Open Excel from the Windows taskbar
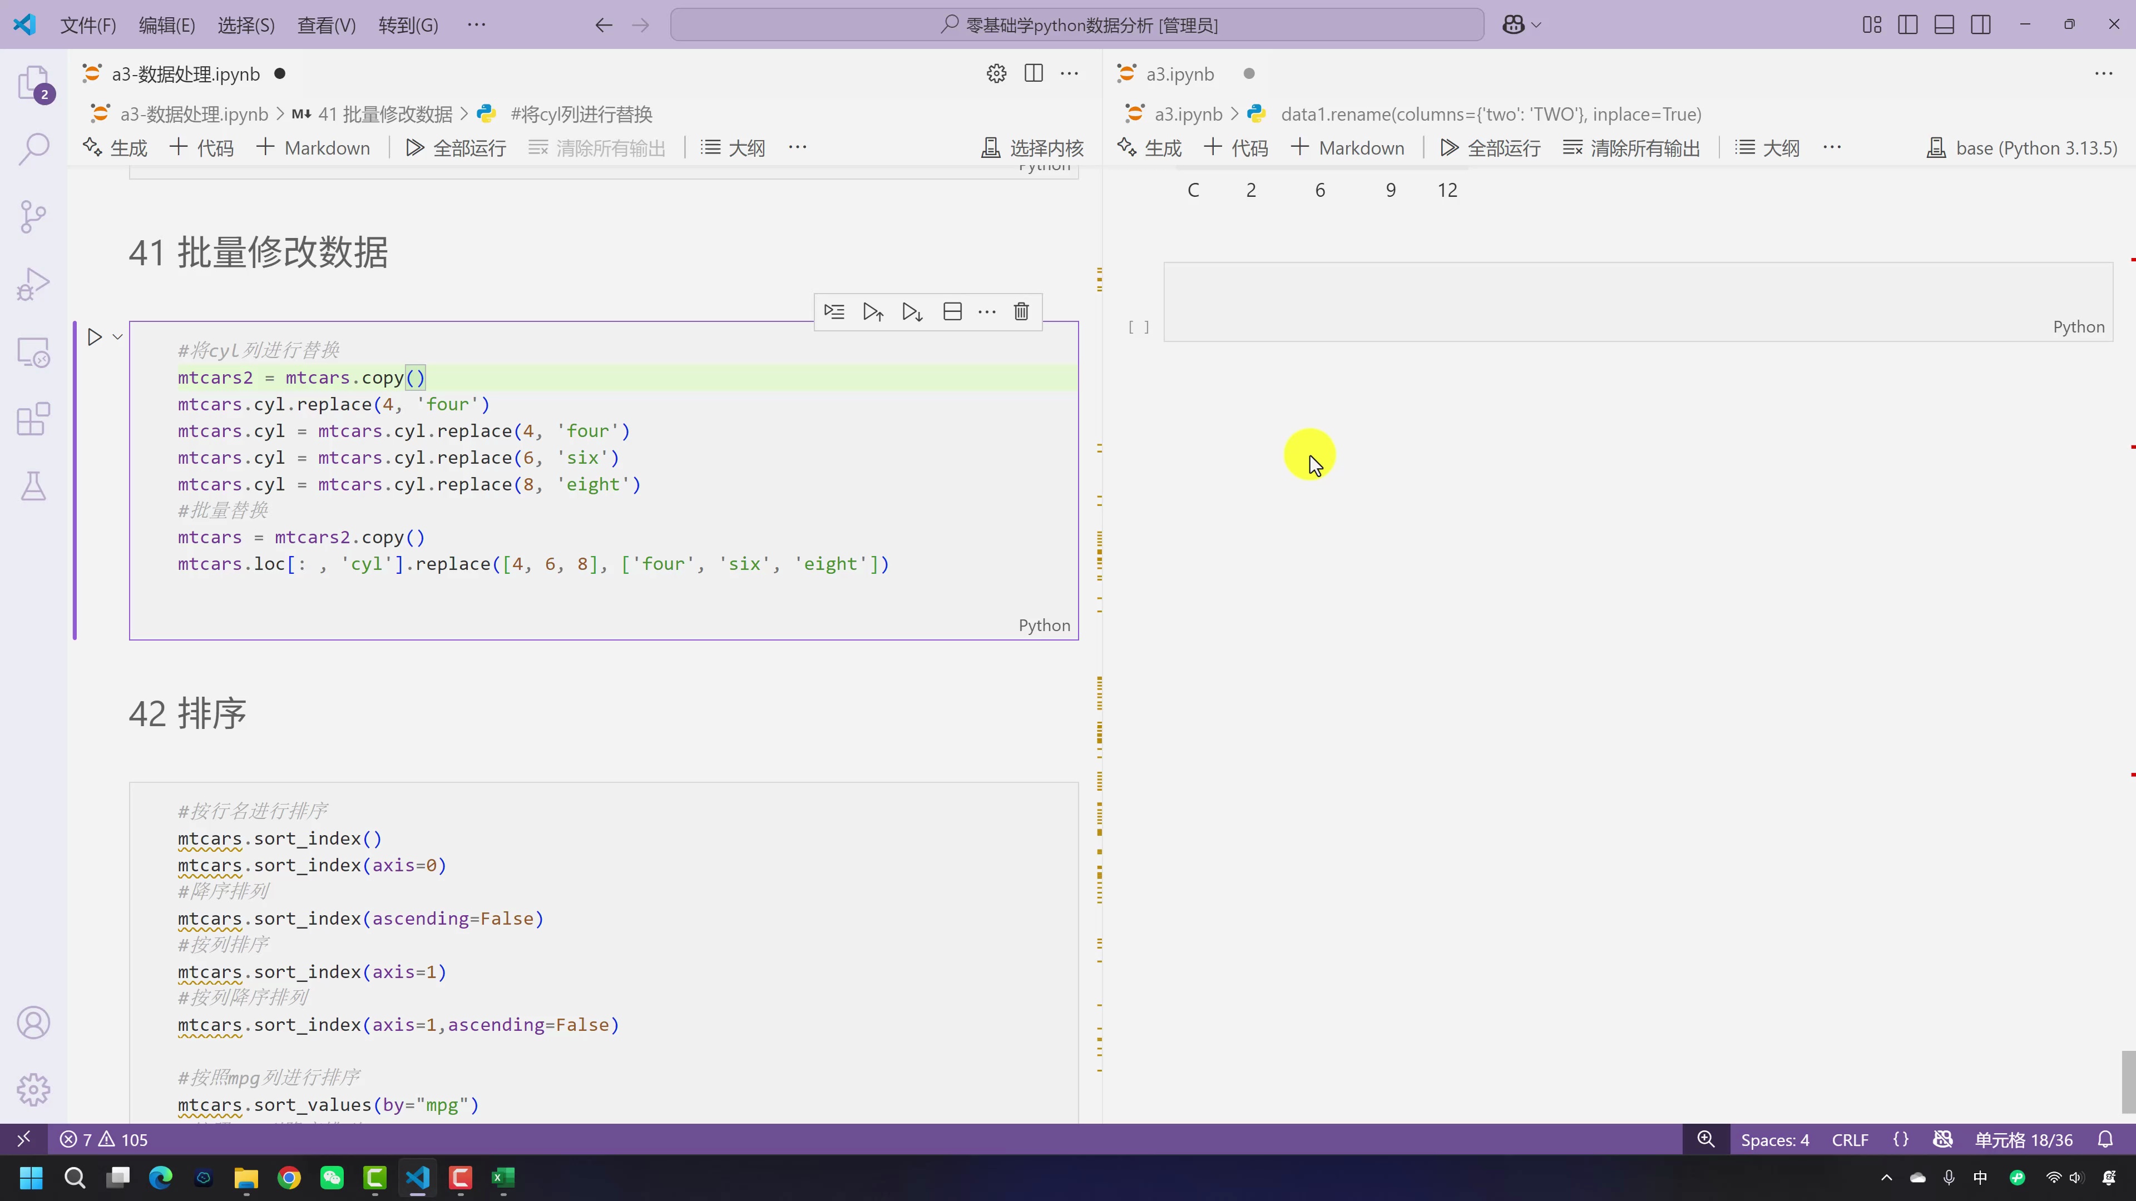The height and width of the screenshot is (1201, 2136). click(x=503, y=1178)
